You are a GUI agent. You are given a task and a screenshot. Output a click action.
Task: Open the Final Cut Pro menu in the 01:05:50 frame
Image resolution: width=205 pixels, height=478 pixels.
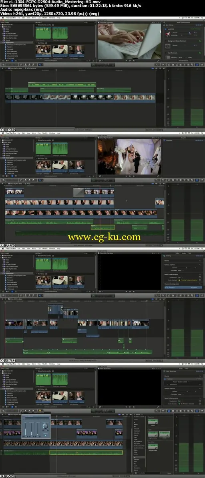click(x=11, y=364)
